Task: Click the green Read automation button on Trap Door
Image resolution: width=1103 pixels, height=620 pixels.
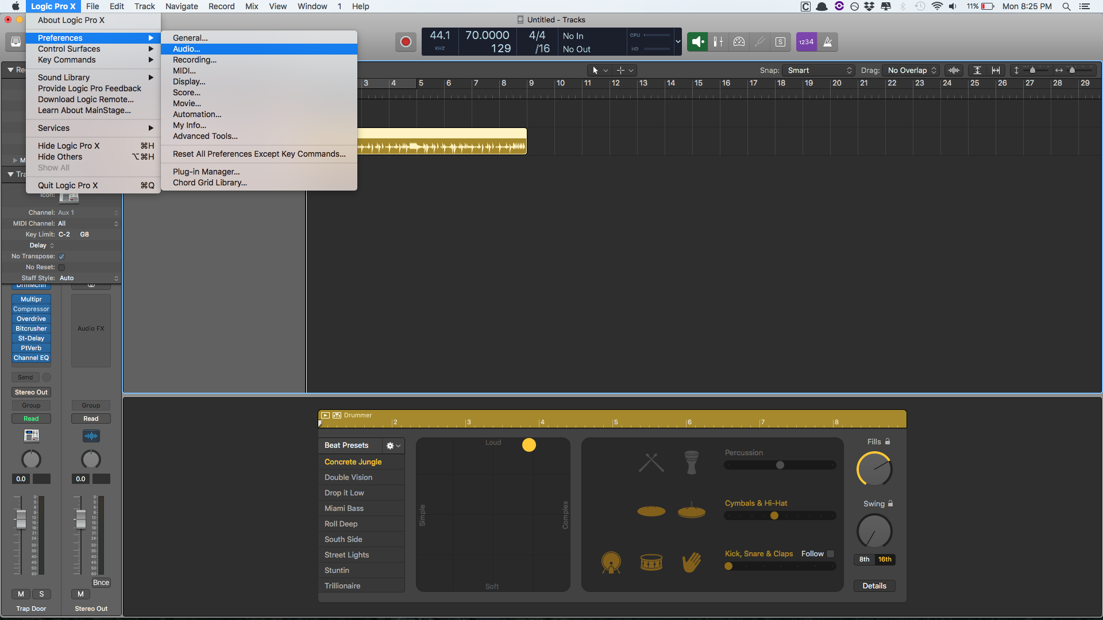Action: click(31, 419)
